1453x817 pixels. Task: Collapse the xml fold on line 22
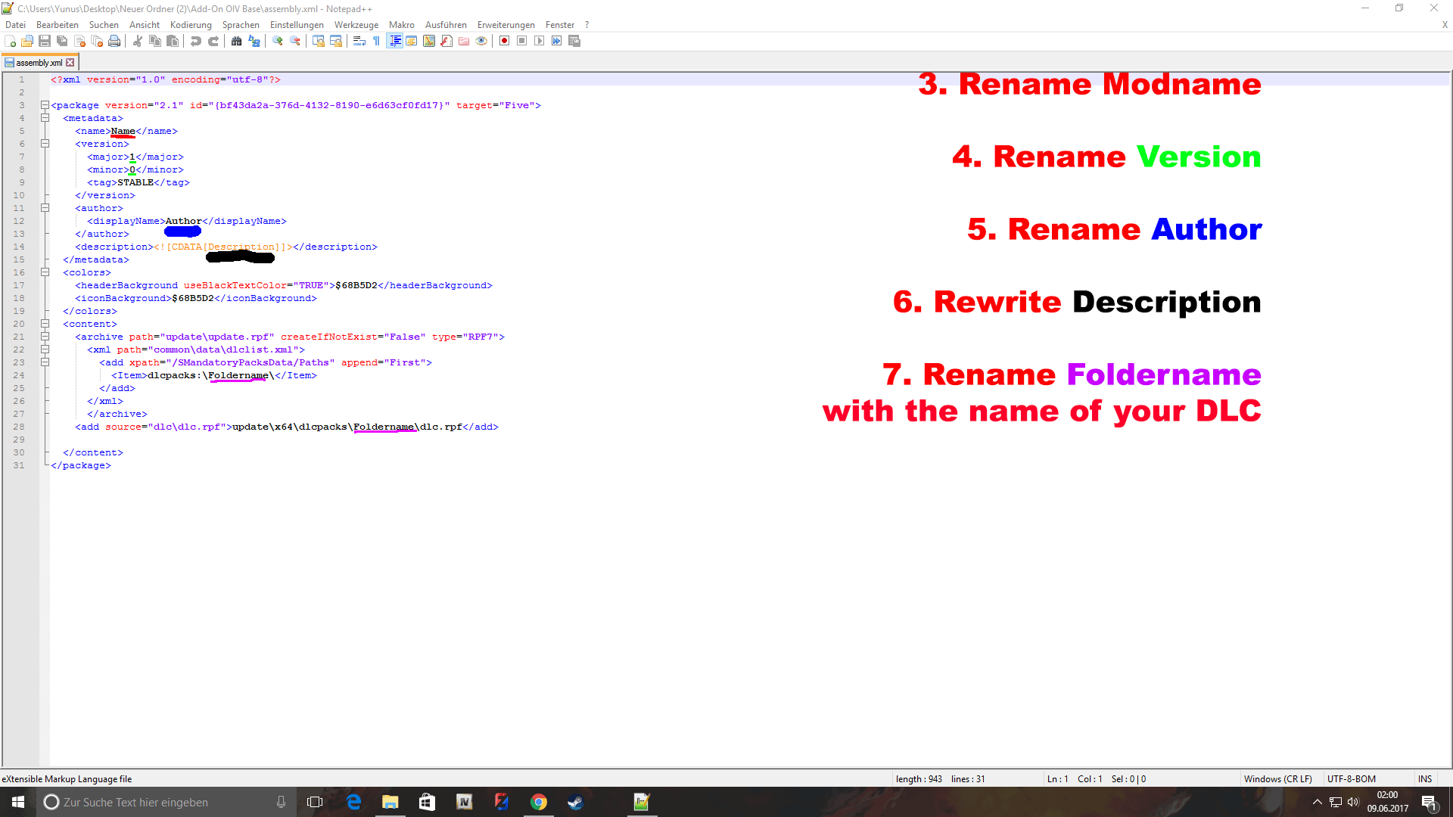point(45,349)
